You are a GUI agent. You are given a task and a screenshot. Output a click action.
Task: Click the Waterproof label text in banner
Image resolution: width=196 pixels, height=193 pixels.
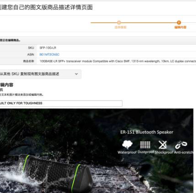[x=127, y=152]
